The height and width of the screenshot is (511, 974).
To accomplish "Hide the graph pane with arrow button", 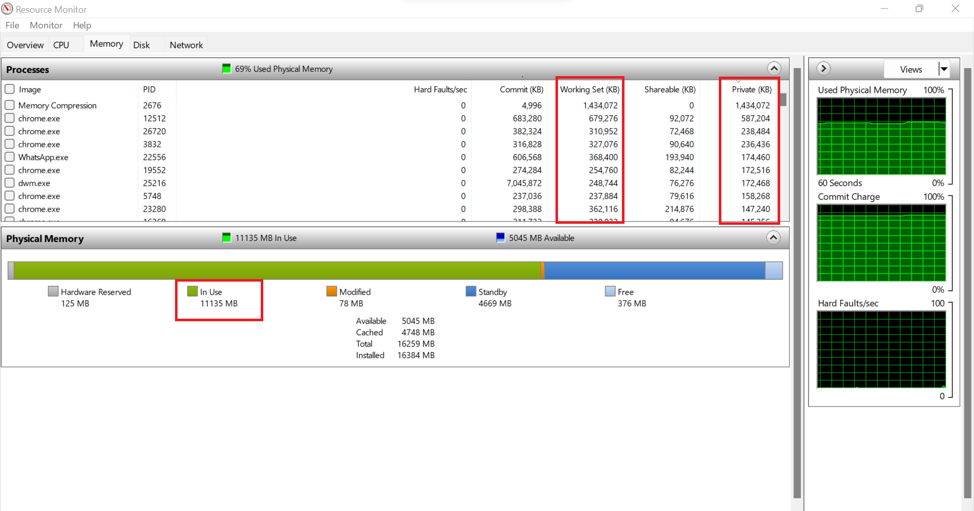I will (823, 69).
